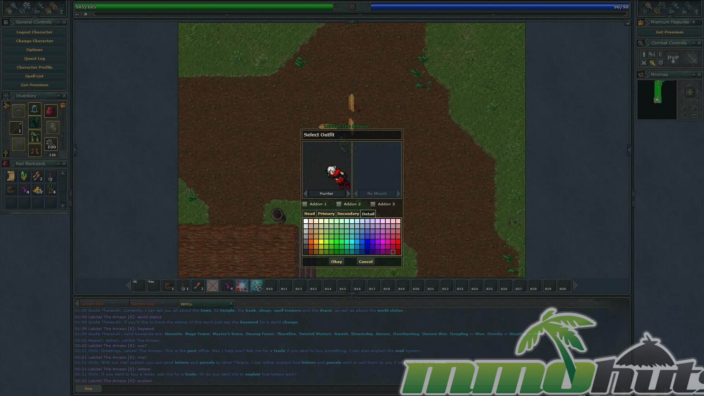Viewport: 704px width, 396px height.
Task: Select the spear weapon slot in Inventory
Action: coord(16,127)
